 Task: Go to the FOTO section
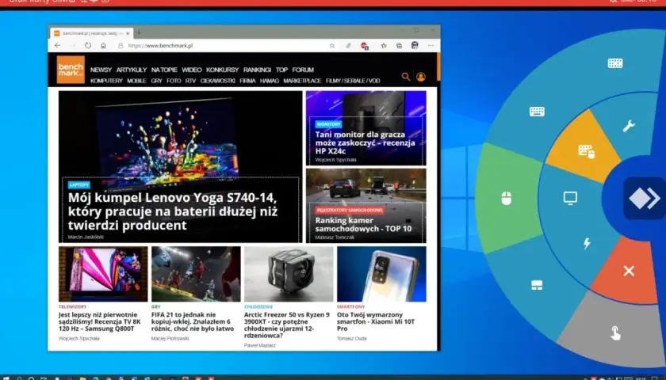174,81
